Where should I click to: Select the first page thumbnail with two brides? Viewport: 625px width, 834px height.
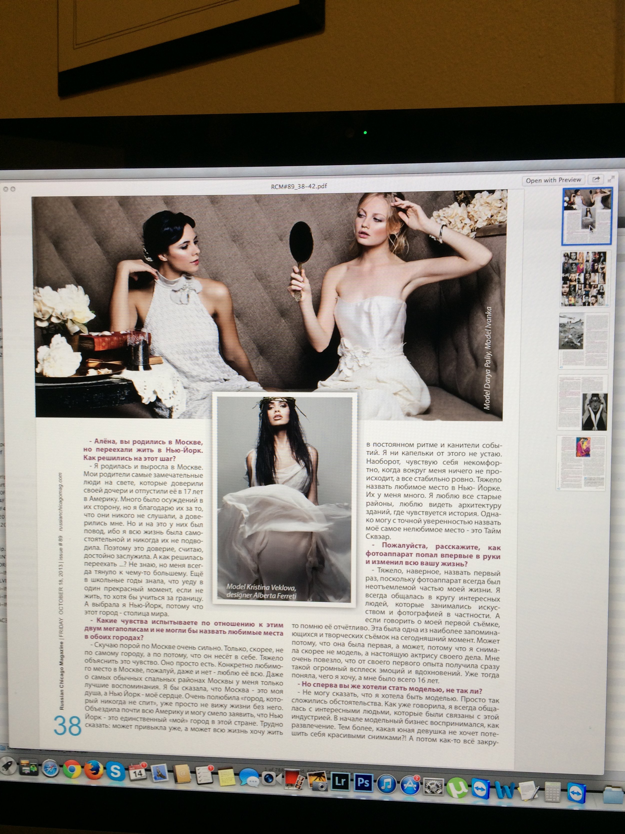pos(586,216)
